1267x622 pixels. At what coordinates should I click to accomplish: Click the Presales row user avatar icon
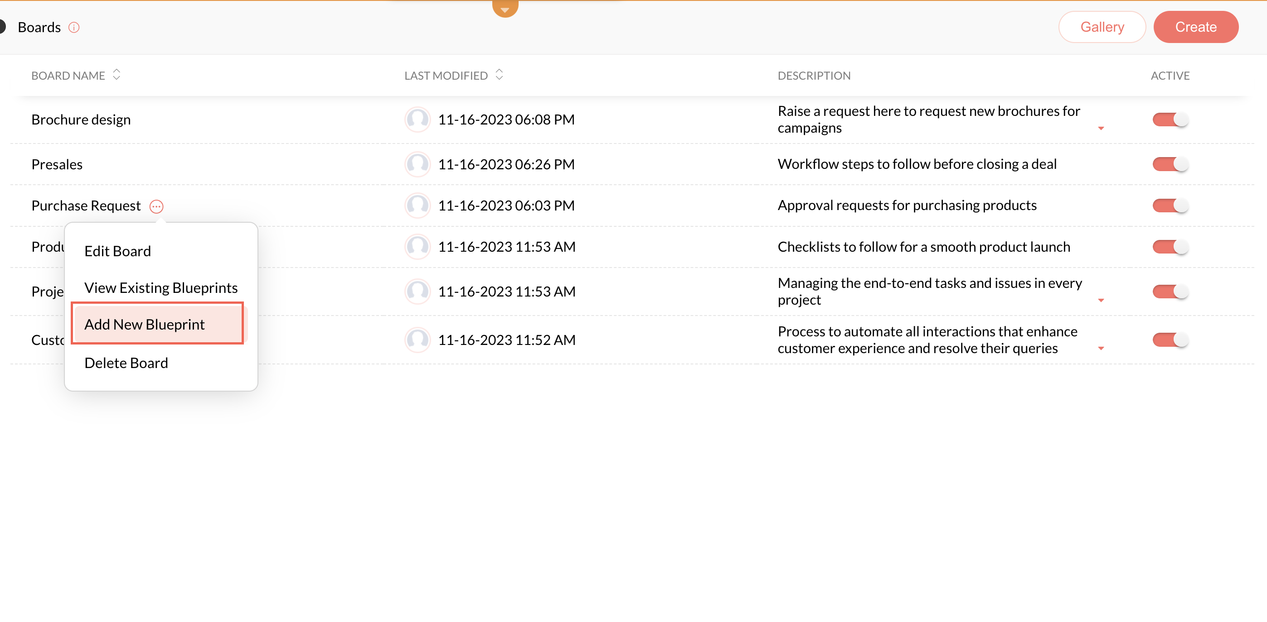(417, 164)
